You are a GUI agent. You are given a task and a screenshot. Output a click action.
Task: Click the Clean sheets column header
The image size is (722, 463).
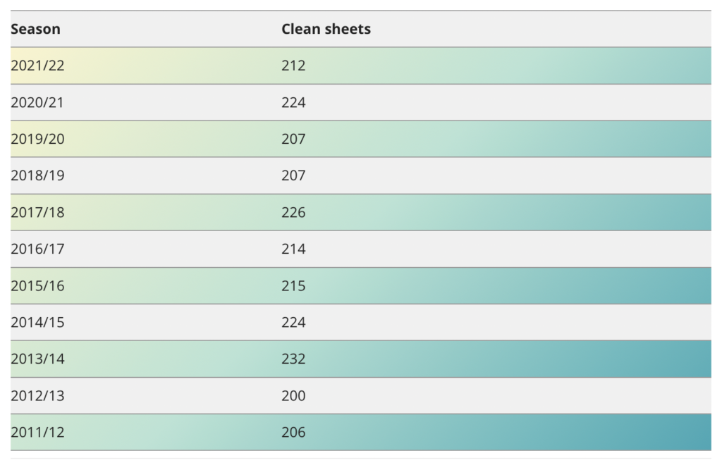(326, 29)
